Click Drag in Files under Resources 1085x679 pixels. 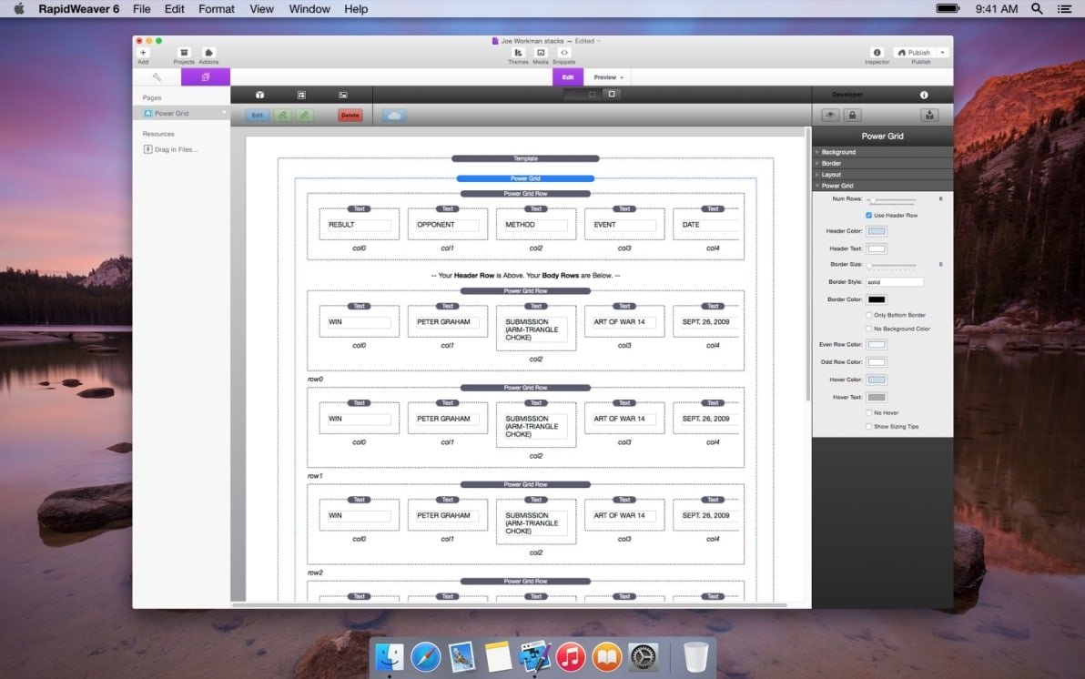point(171,149)
